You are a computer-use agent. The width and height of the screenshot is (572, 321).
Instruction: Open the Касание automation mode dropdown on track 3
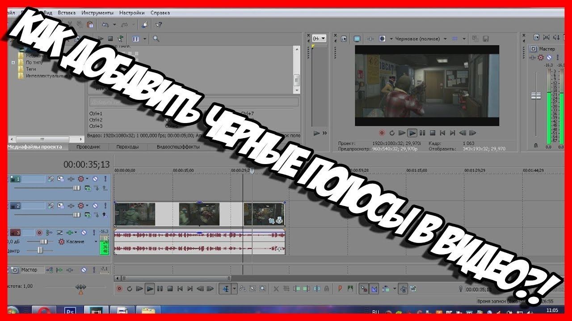point(96,242)
